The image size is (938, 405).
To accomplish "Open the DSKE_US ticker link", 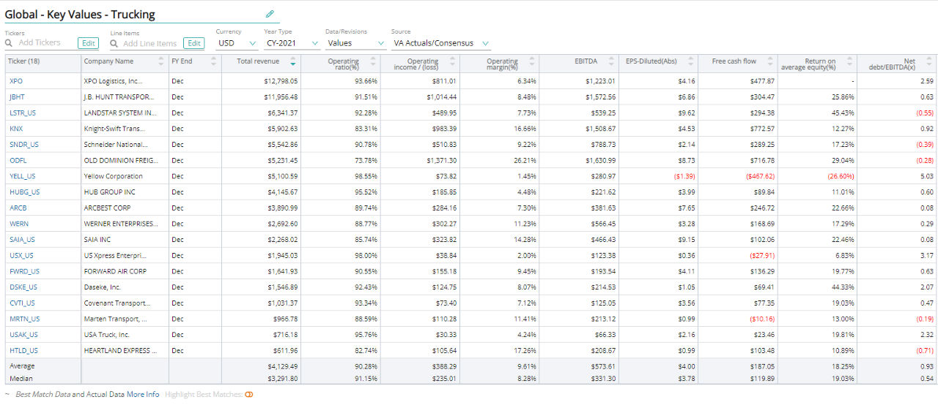I will click(x=23, y=287).
